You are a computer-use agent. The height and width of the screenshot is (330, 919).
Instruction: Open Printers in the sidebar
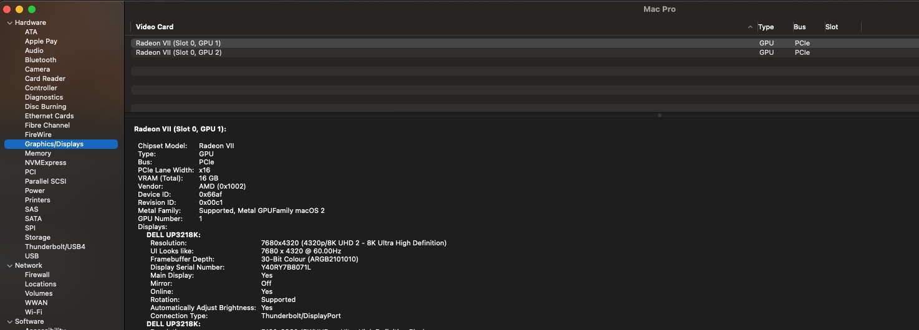click(x=37, y=200)
